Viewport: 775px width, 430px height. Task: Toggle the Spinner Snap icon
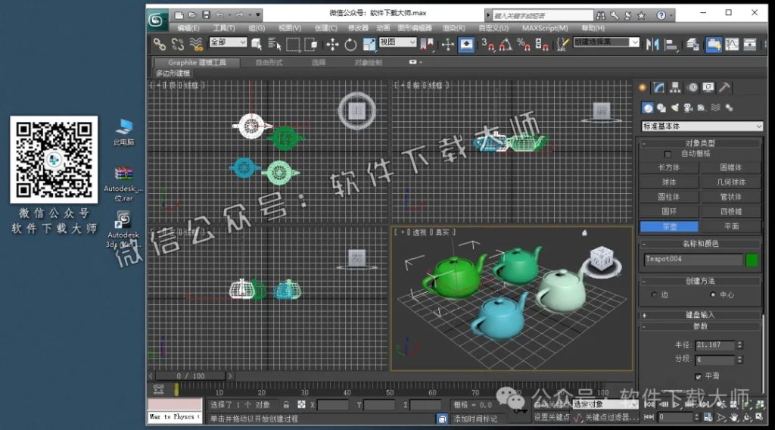(x=542, y=45)
